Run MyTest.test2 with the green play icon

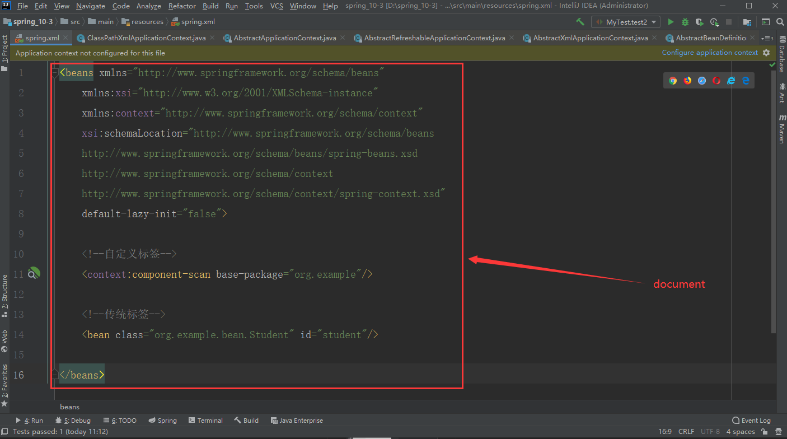[x=671, y=22]
